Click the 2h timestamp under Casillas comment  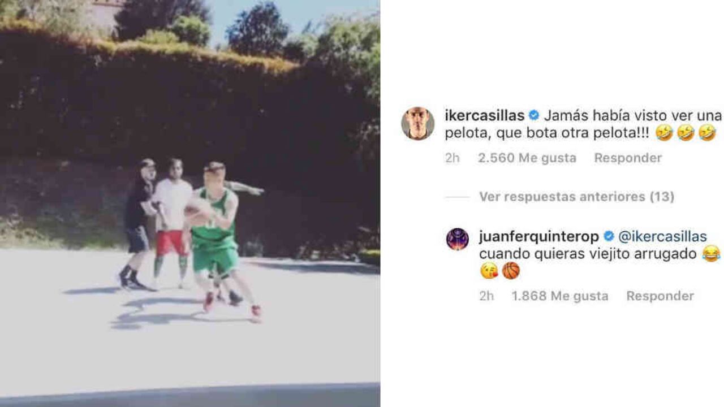(x=453, y=158)
